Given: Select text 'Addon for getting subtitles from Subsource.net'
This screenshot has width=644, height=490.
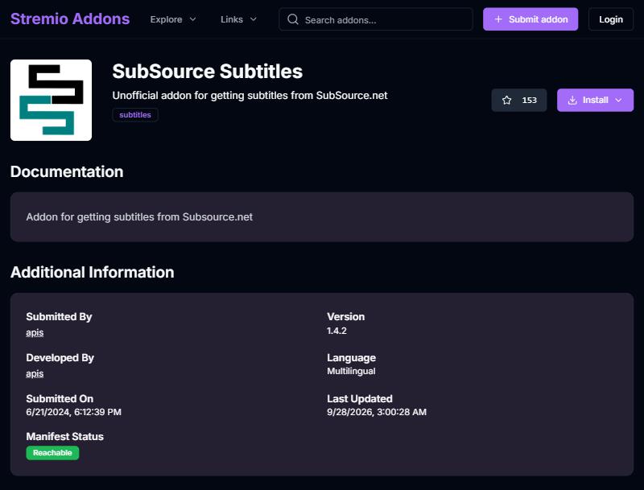Looking at the screenshot, I should coord(139,216).
